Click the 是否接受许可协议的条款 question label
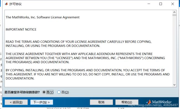The width and height of the screenshot is (180, 109). click(x=22, y=92)
